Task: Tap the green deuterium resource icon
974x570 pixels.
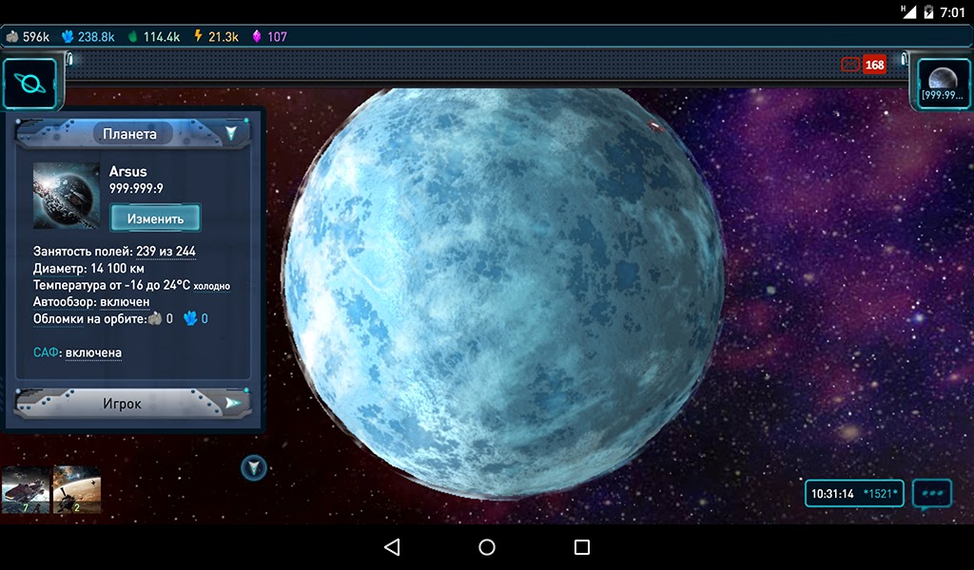Action: pos(133,37)
